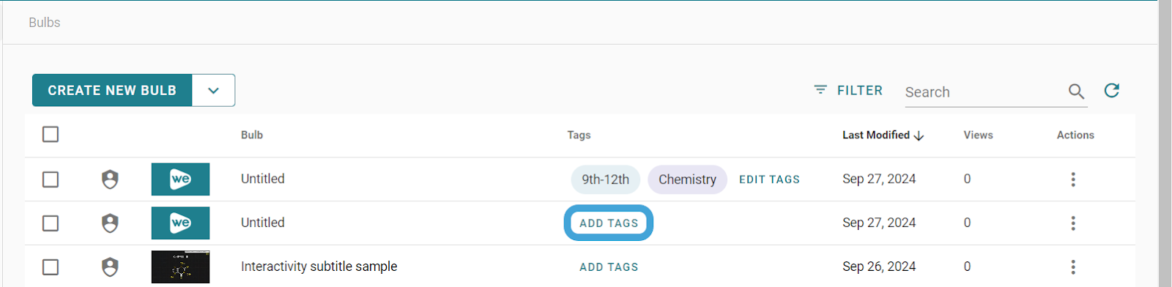Check the first Untitled bulb's checkbox
Viewport: 1172px width, 287px height.
coord(51,179)
